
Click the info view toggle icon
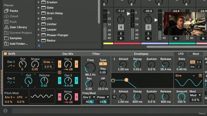coord(5,111)
